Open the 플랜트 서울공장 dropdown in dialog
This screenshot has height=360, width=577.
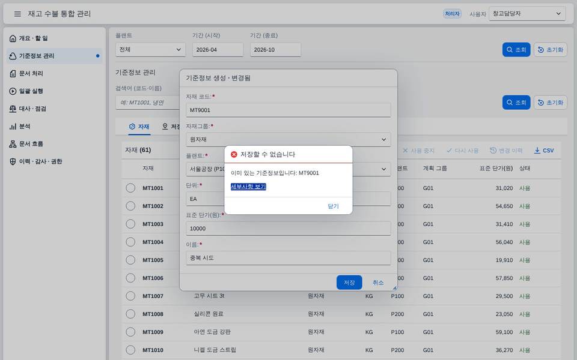288,169
